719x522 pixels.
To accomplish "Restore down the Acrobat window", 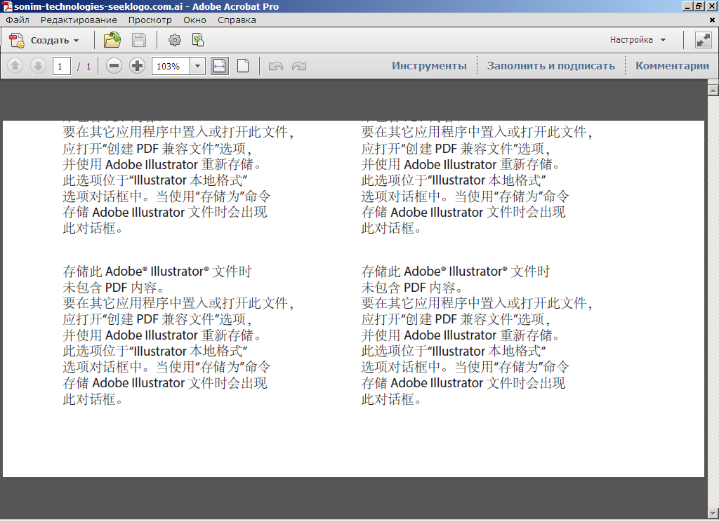I will click(x=699, y=6).
